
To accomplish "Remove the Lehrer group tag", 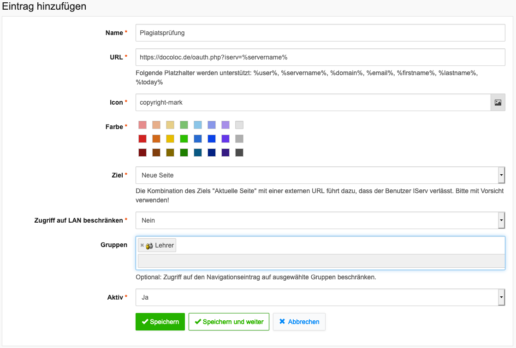I will (142, 245).
